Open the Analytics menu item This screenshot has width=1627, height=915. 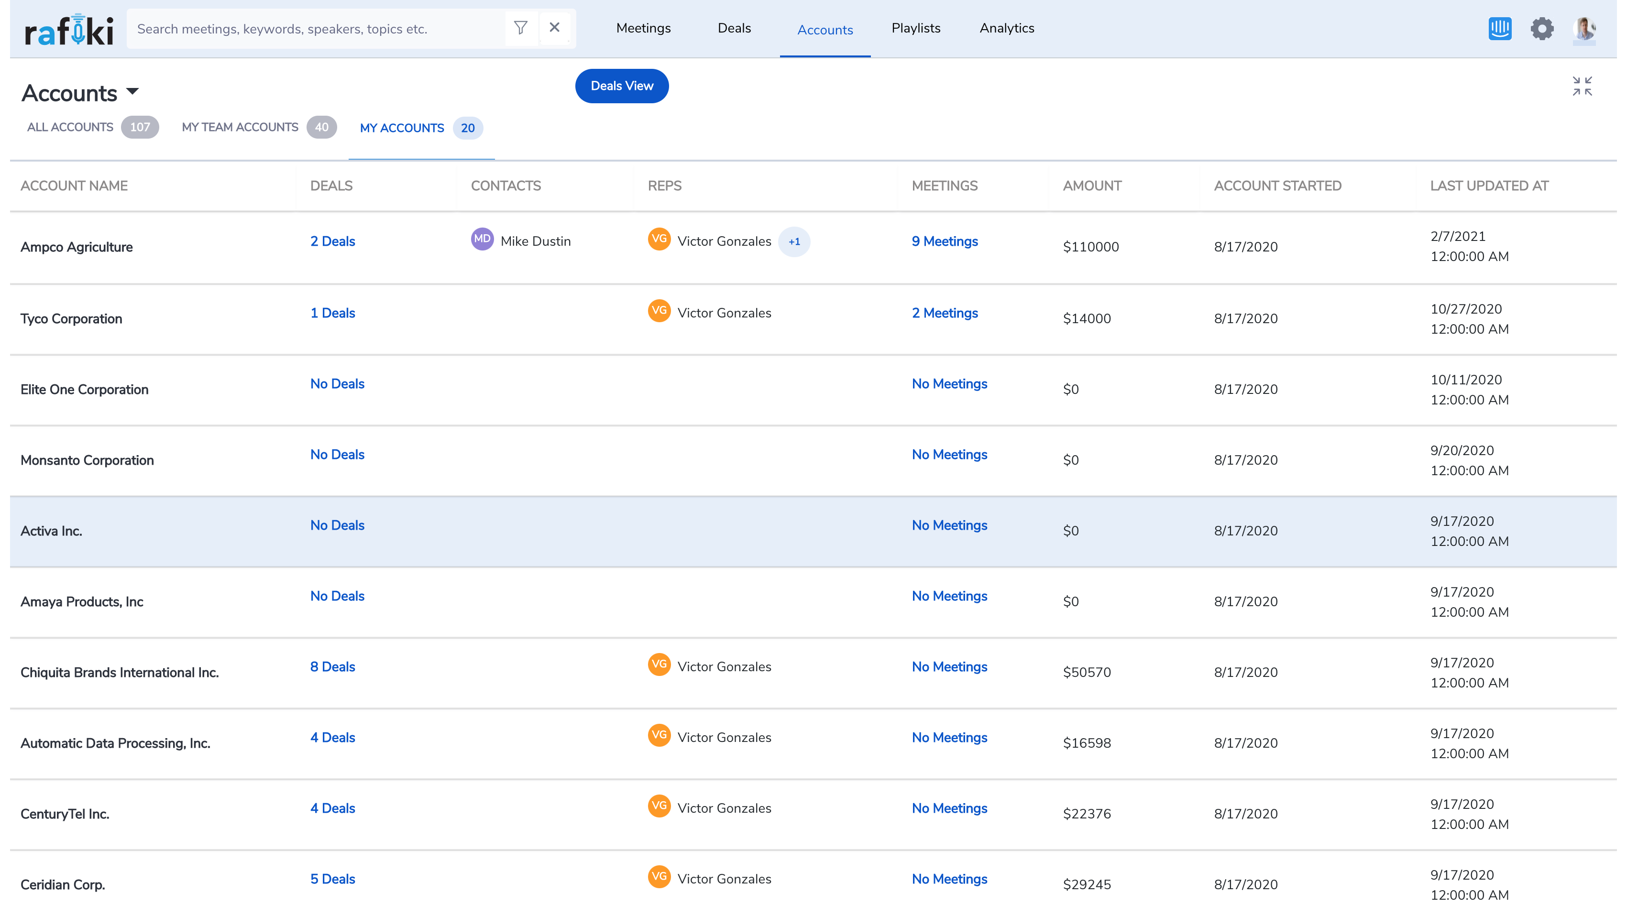pyautogui.click(x=1007, y=28)
